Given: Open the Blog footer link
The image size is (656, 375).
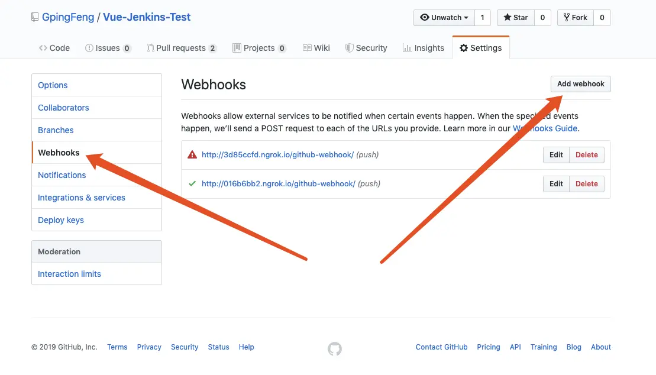Looking at the screenshot, I should pyautogui.click(x=574, y=347).
